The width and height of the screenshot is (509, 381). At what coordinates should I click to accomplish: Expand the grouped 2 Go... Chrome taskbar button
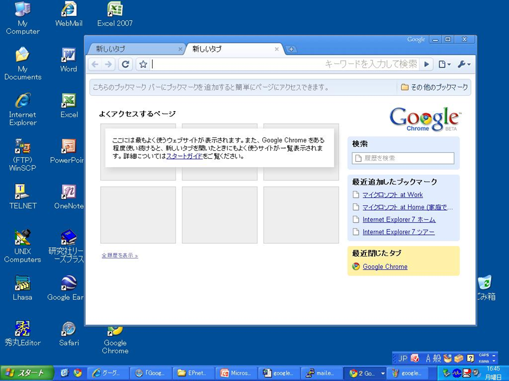365,373
